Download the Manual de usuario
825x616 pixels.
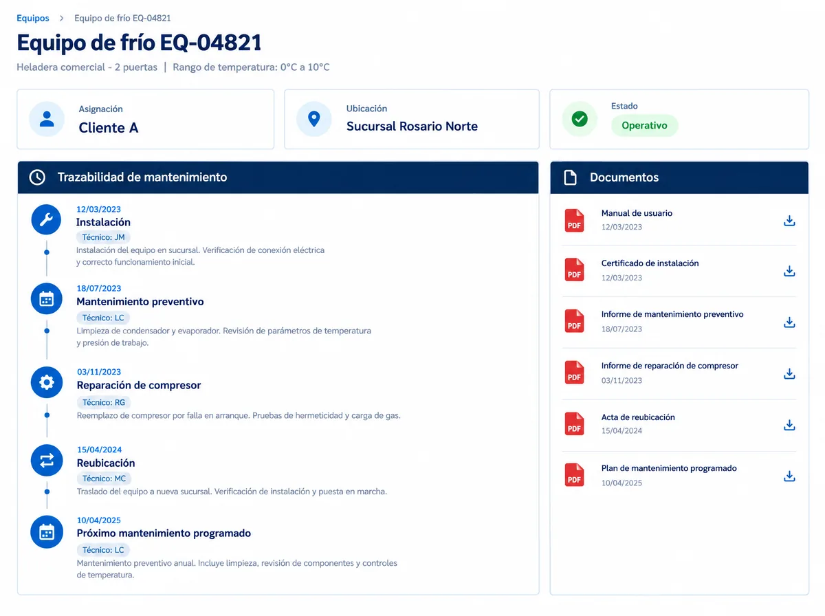tap(789, 221)
